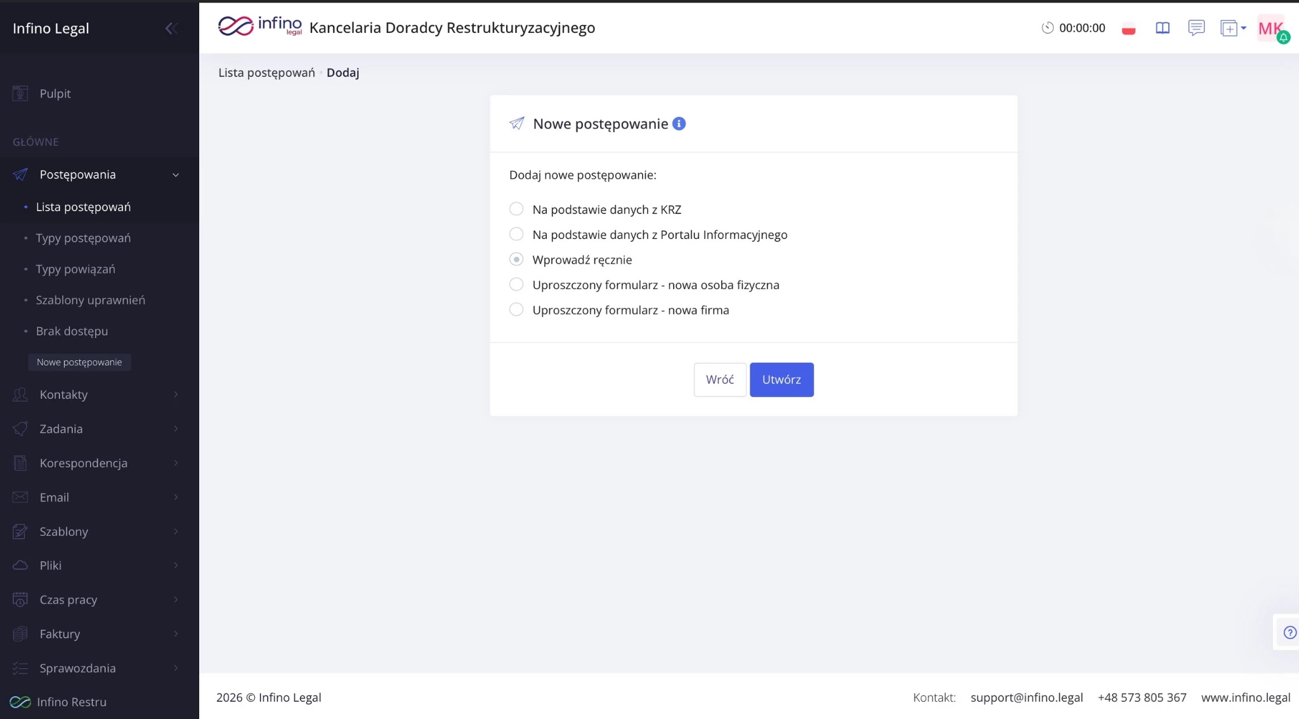Open the quick add plus dropdown
Image resolution: width=1299 pixels, height=719 pixels.
coord(1232,28)
